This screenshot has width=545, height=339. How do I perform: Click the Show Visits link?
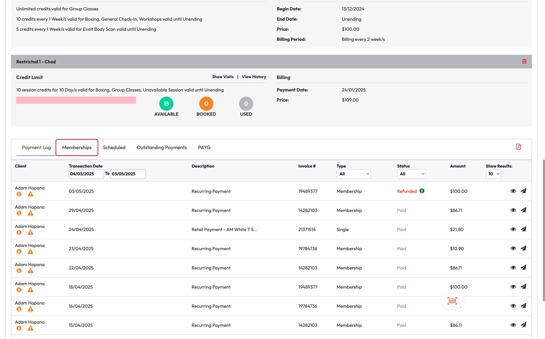[x=223, y=77]
